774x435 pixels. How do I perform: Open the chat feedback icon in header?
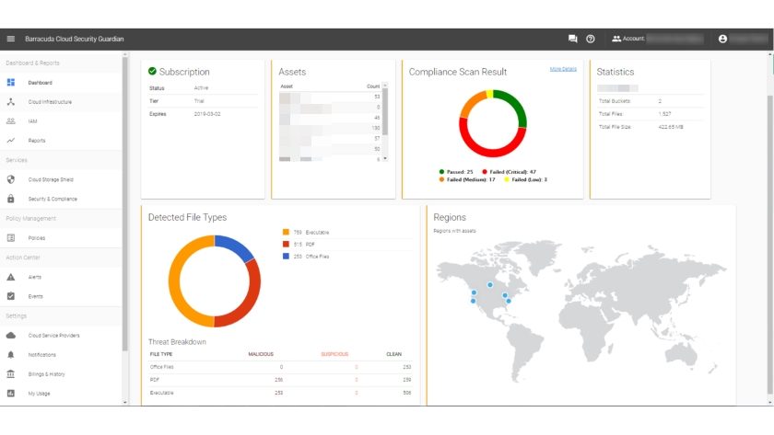click(572, 39)
